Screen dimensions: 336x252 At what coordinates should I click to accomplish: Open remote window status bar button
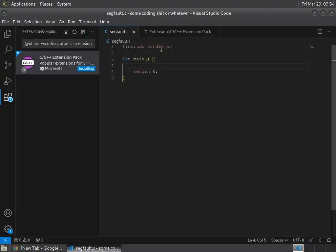[6, 240]
